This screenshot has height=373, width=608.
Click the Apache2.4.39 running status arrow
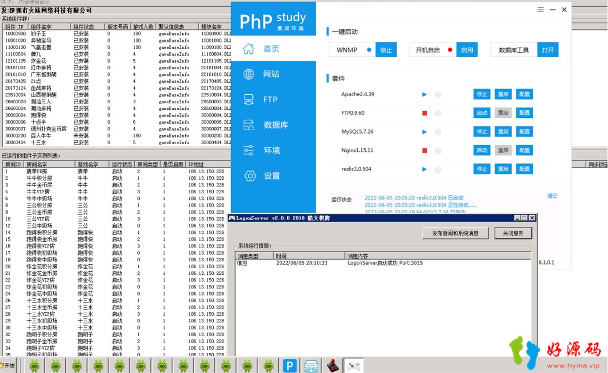pyautogui.click(x=425, y=94)
